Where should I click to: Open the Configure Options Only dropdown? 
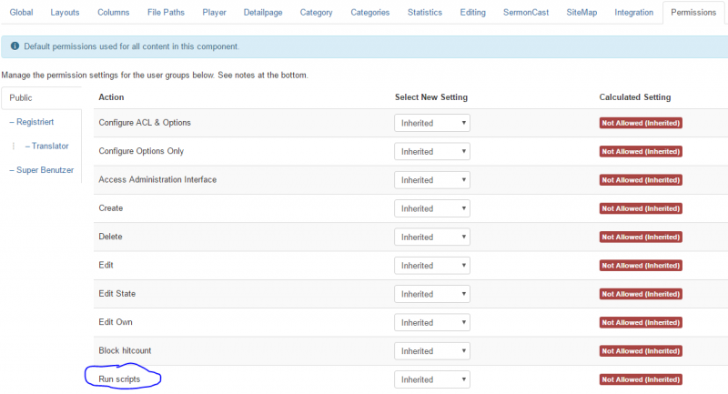pyautogui.click(x=432, y=151)
